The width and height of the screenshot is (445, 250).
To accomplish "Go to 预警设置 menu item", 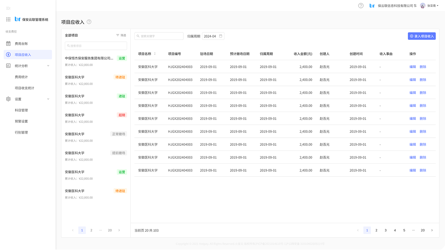I will tap(21, 121).
